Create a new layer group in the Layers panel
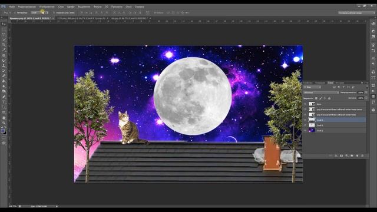 pyautogui.click(x=352, y=155)
